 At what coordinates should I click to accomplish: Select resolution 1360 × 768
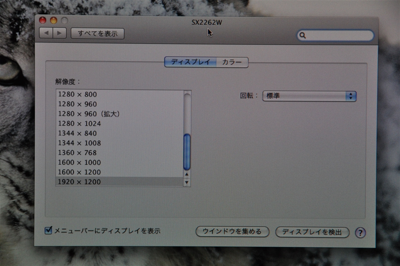pyautogui.click(x=120, y=152)
